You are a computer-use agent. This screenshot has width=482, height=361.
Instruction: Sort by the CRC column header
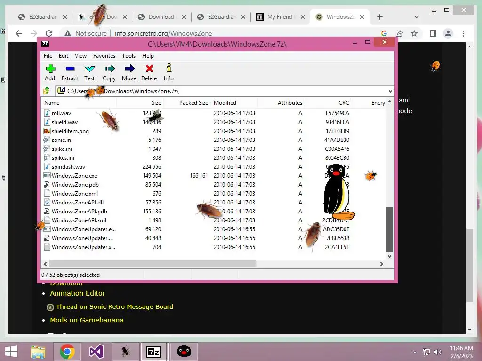point(328,103)
